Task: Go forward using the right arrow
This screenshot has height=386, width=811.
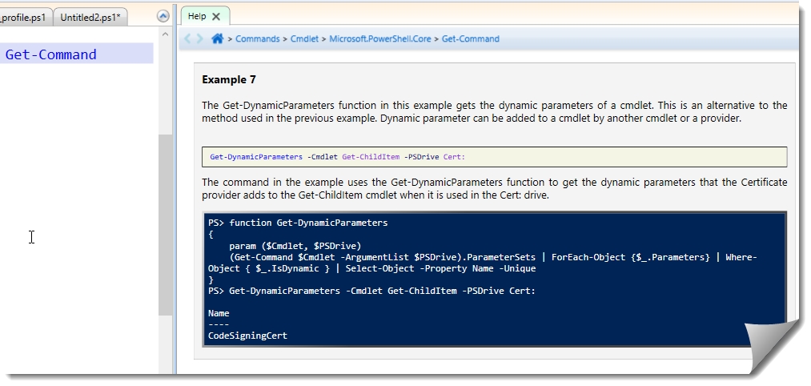Action: pyautogui.click(x=199, y=38)
